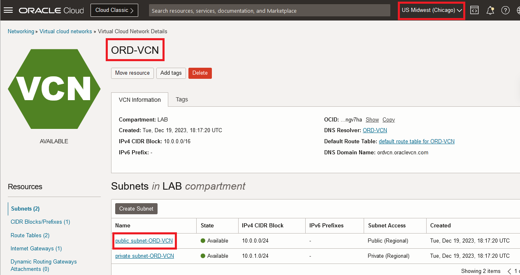Screen dimensions: 520x275
Task: Switch to Cloud Classic console
Action: pyautogui.click(x=114, y=10)
